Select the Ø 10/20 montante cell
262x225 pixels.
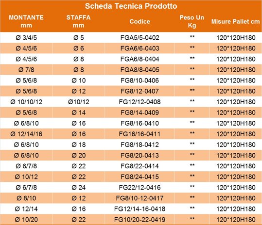click(26, 220)
